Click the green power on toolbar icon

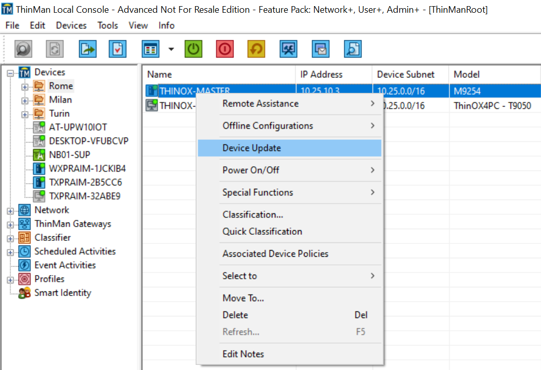[x=193, y=49]
